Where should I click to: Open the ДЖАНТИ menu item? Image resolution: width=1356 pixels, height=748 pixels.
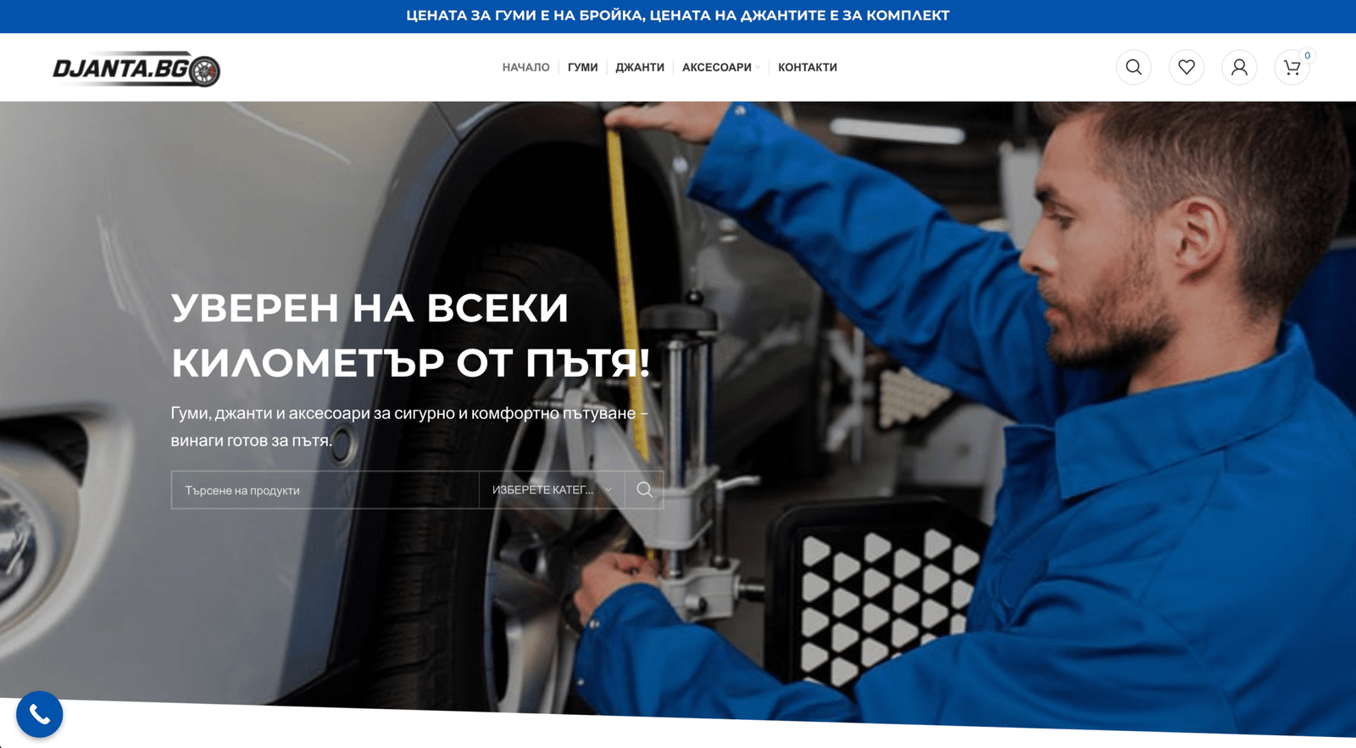[x=640, y=67]
